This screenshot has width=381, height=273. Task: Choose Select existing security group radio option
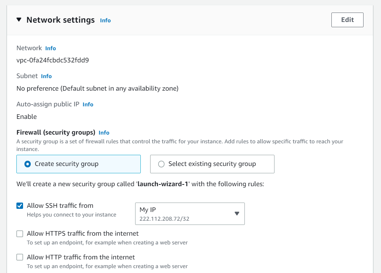coord(212,164)
